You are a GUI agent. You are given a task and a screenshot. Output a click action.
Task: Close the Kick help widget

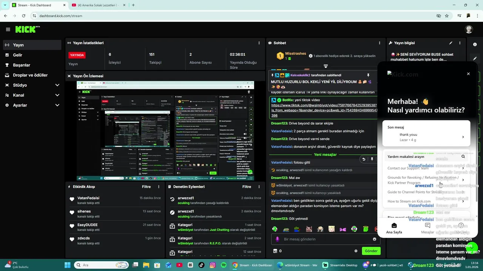point(468,74)
